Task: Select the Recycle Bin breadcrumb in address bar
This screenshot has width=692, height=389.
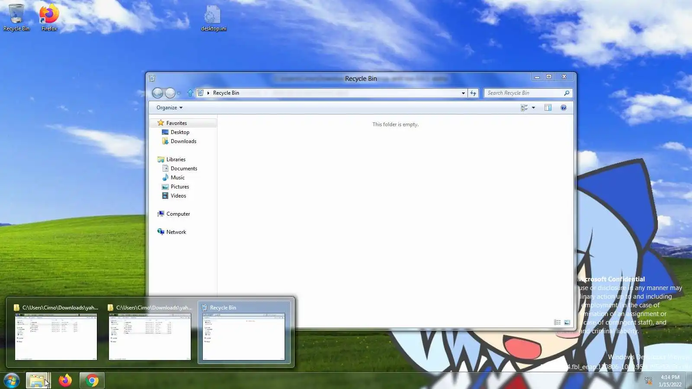Action: [x=226, y=93]
